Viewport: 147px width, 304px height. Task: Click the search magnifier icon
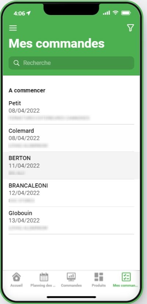coord(16,63)
